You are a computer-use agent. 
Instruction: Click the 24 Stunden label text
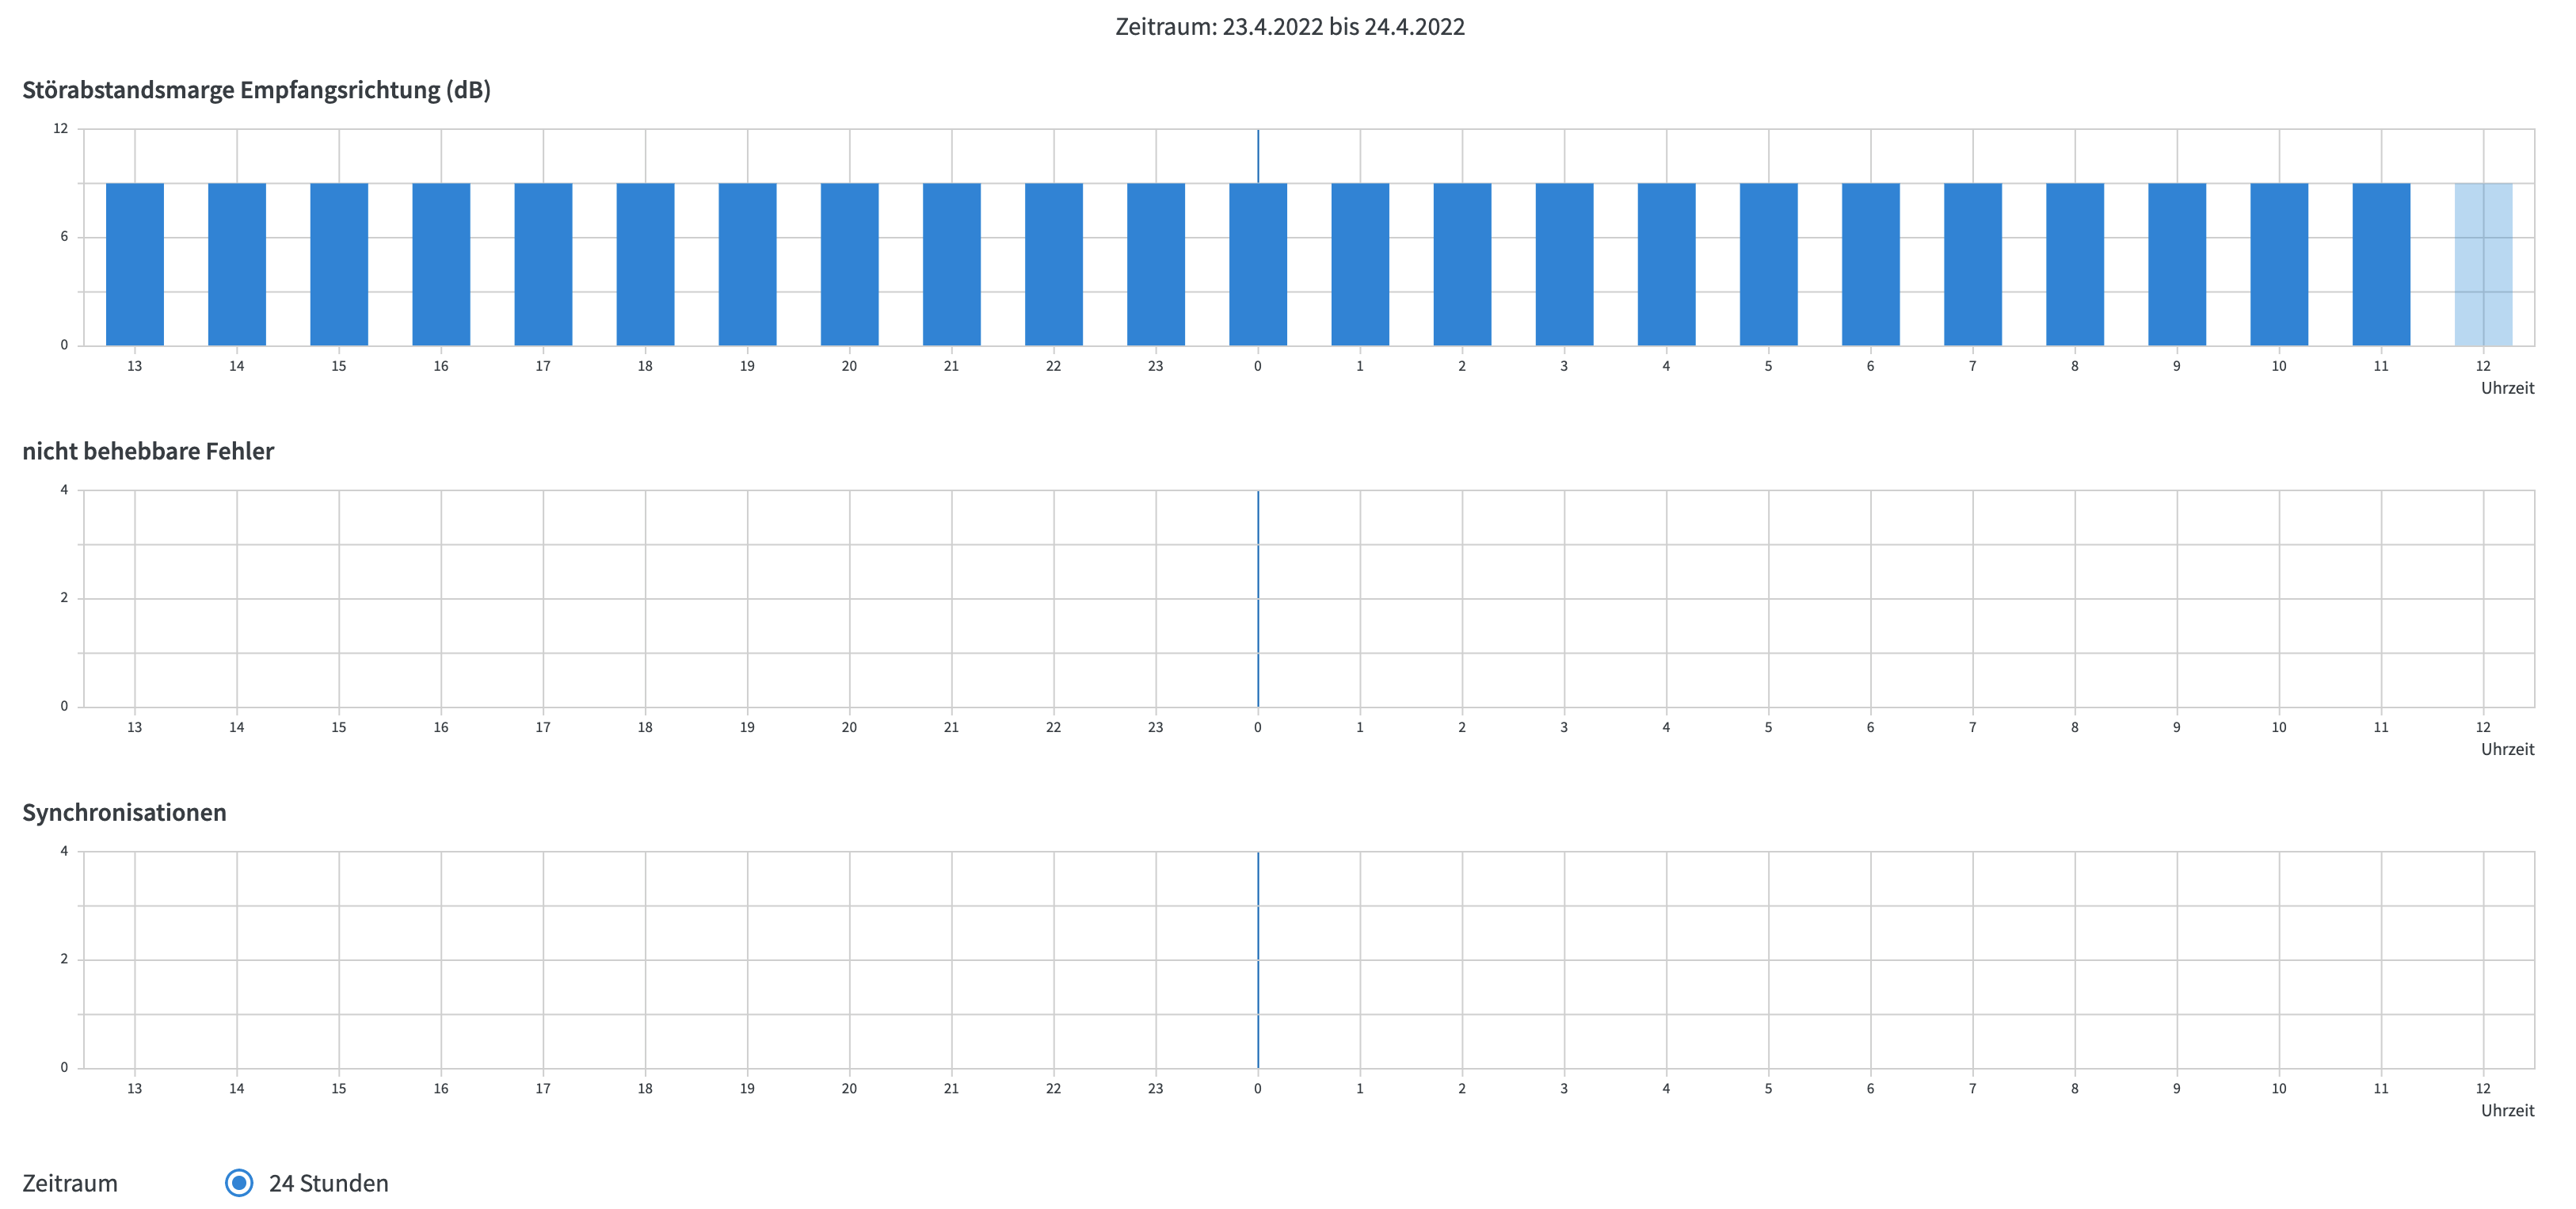tap(328, 1183)
